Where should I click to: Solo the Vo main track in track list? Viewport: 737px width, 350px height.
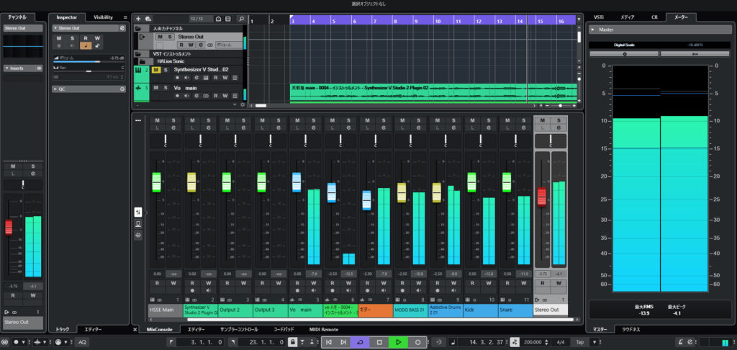167,88
